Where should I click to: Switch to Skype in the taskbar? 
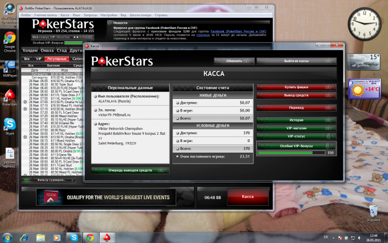click(74, 238)
